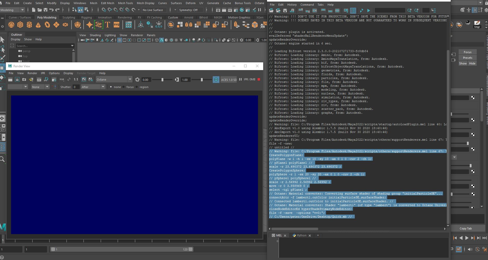488x260 pixels.
Task: Pause IPR in Render View toolbar
Action: point(240,79)
